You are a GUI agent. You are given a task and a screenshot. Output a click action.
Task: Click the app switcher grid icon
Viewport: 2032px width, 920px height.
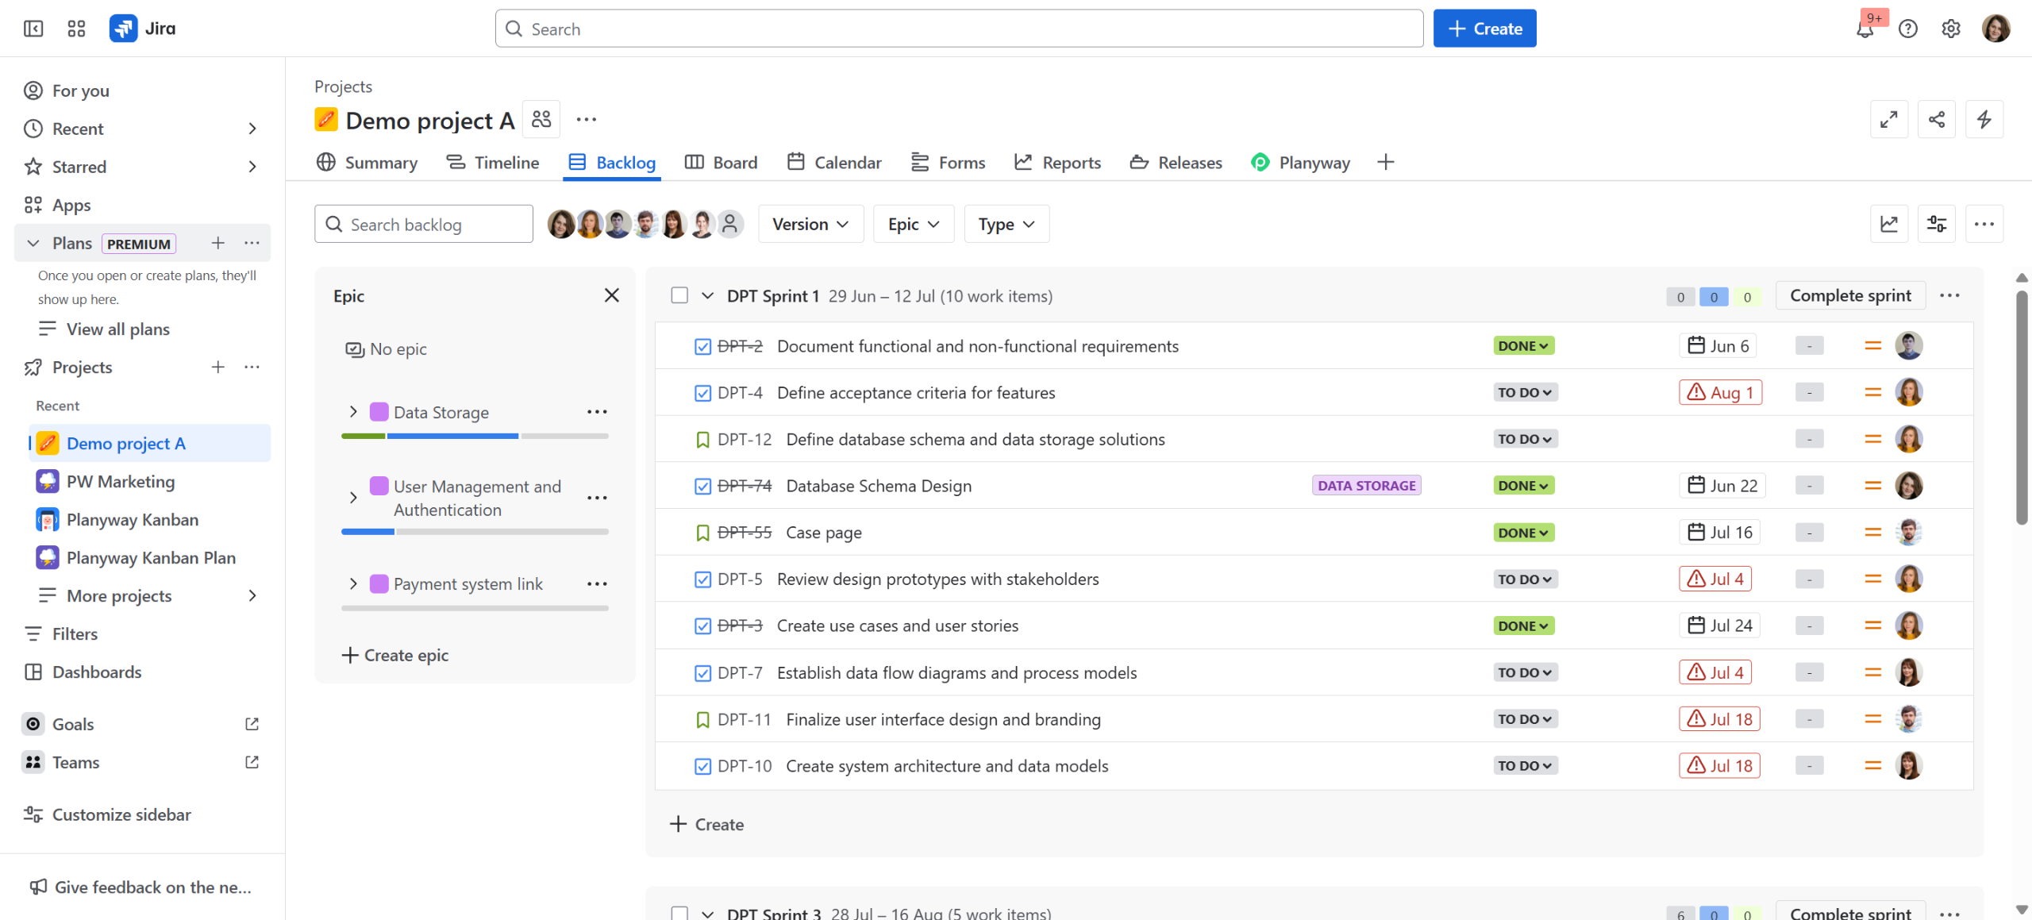(x=76, y=29)
